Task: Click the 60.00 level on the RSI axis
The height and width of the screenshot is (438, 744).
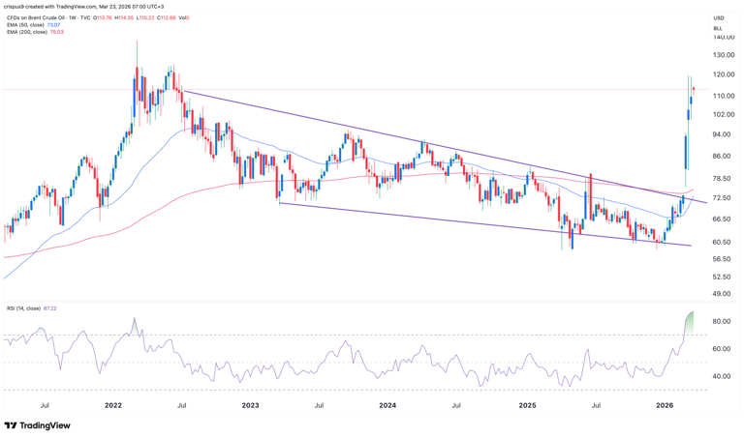Action: 721,349
